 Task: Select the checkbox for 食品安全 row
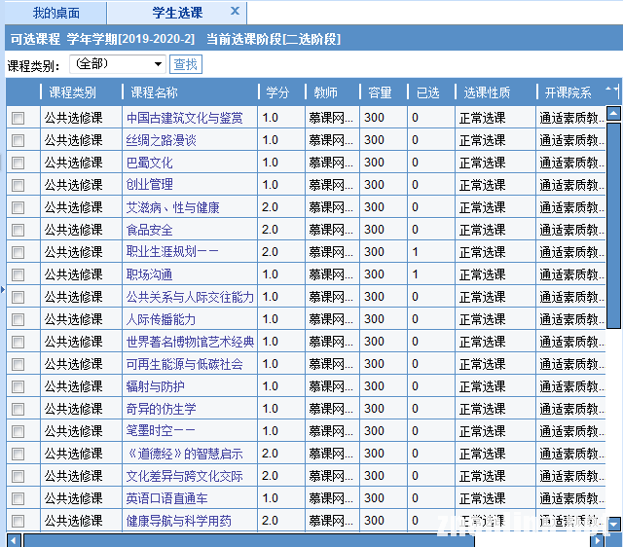[18, 230]
